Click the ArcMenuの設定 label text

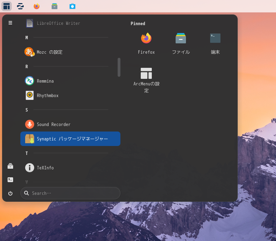coord(146,87)
